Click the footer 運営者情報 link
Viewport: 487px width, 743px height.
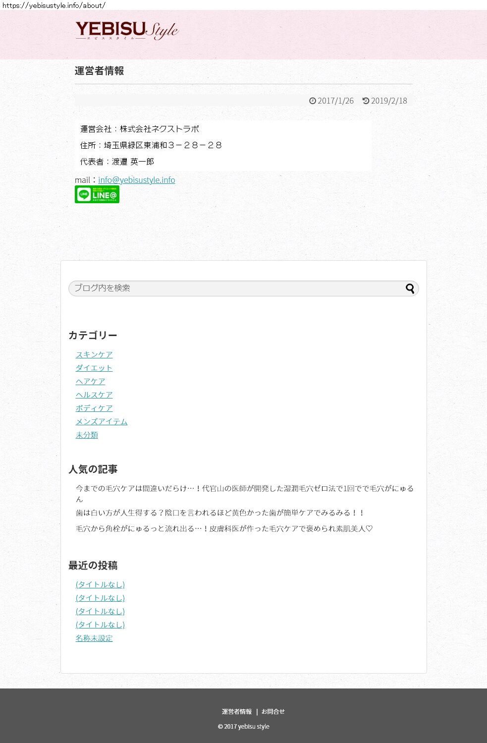(237, 711)
